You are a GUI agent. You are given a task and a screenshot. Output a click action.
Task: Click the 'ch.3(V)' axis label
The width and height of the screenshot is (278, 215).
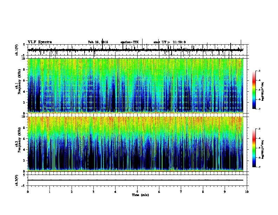pos(17,180)
